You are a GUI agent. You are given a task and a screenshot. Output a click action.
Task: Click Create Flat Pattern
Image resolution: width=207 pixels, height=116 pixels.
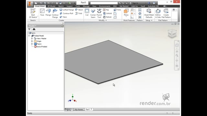pyautogui.click(x=166, y=13)
